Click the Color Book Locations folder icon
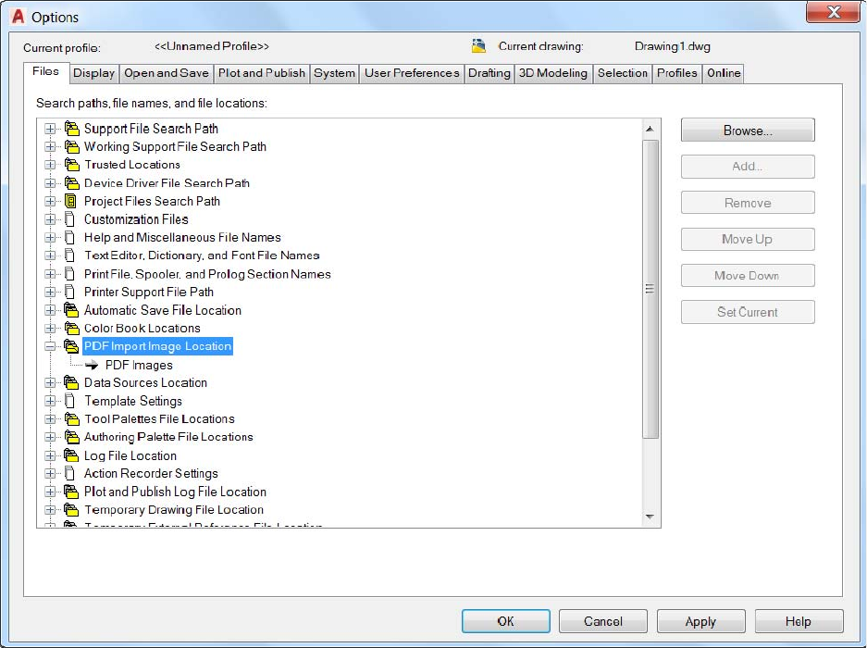 coord(71,328)
